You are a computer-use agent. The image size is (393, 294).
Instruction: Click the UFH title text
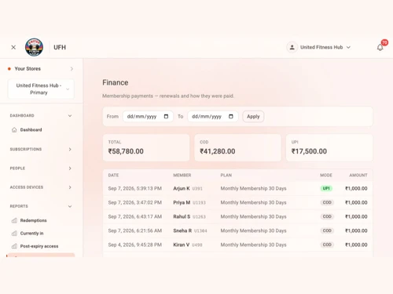(60, 47)
